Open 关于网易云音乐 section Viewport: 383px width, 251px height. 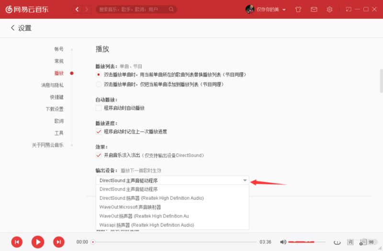point(47,145)
